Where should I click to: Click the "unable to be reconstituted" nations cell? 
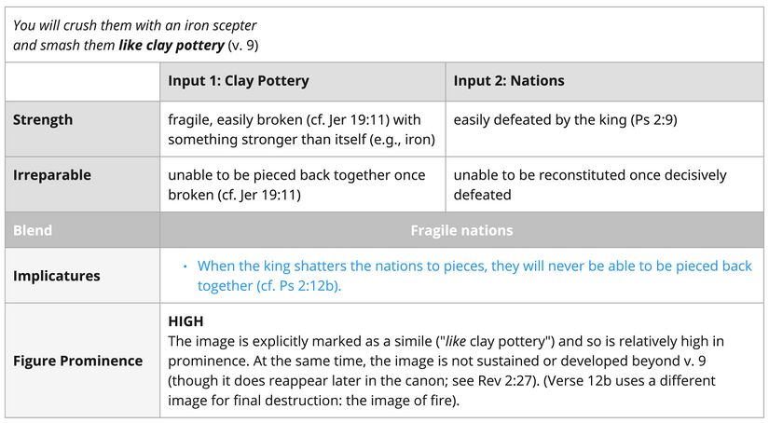(x=589, y=184)
